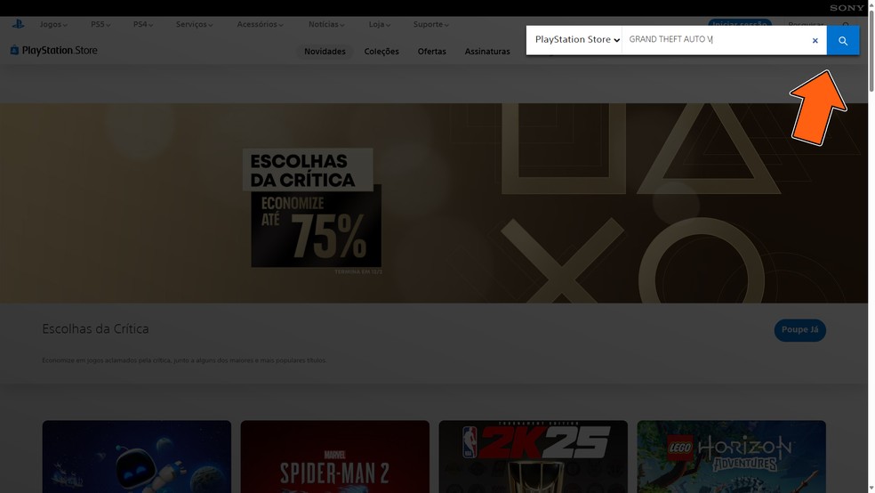Click the blue search magnifier button
Viewport: 875px width, 493px height.
point(843,40)
